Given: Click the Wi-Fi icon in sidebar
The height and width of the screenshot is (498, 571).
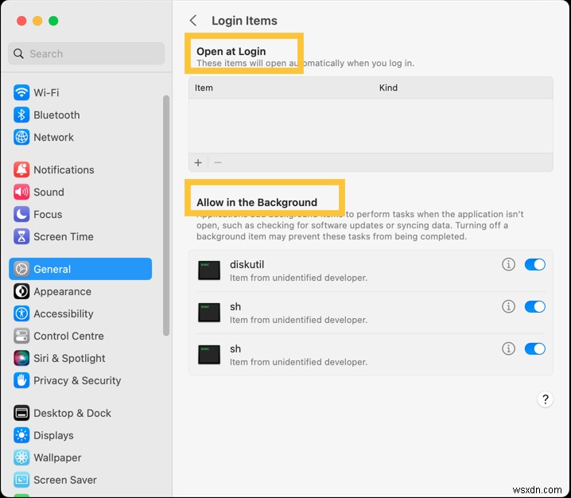Looking at the screenshot, I should point(21,92).
